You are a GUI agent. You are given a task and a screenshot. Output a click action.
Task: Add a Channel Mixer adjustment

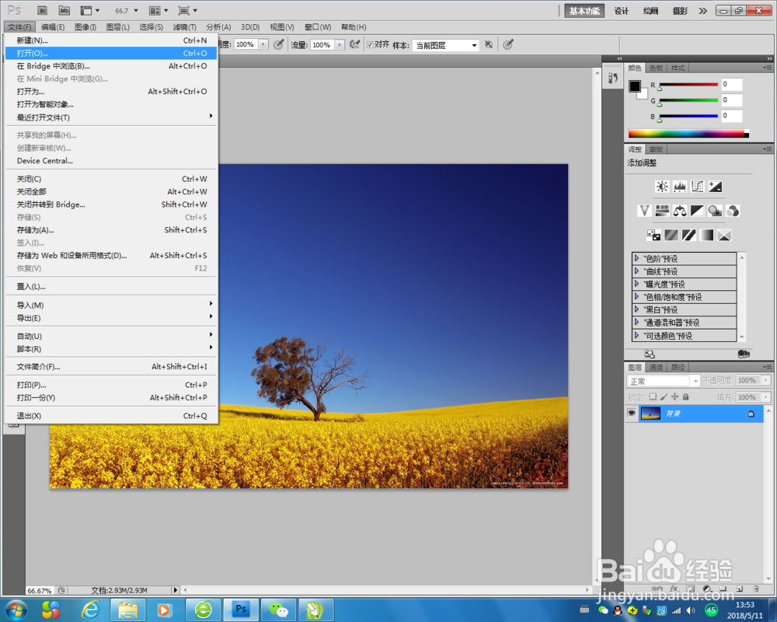pos(733,211)
